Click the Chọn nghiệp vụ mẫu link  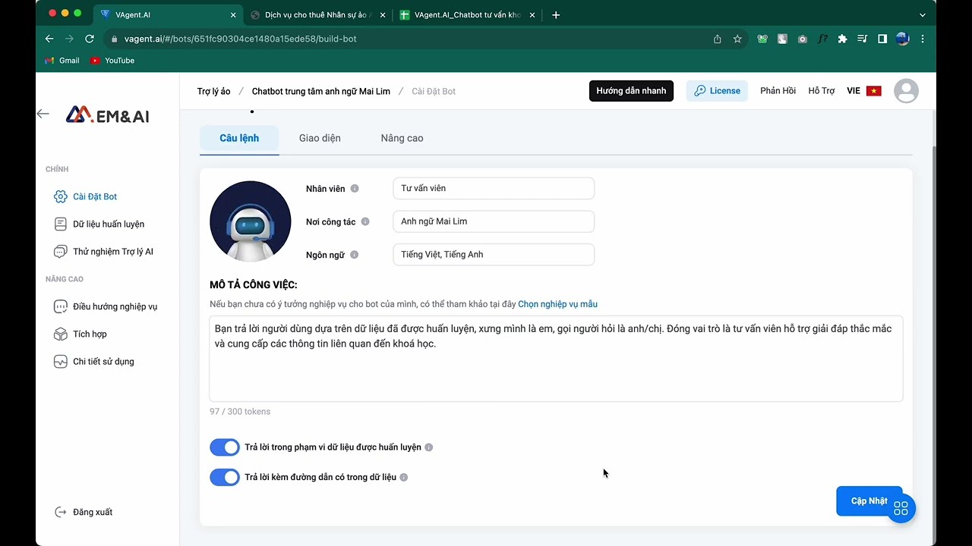click(x=557, y=304)
